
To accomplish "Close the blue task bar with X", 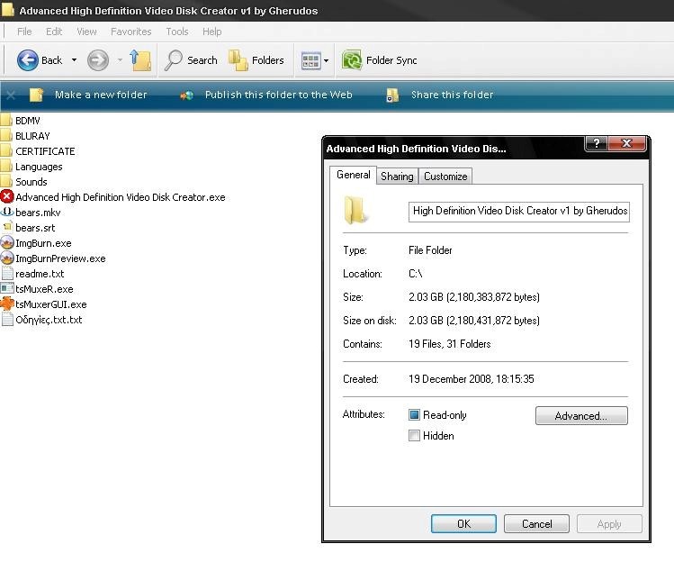I will (11, 95).
